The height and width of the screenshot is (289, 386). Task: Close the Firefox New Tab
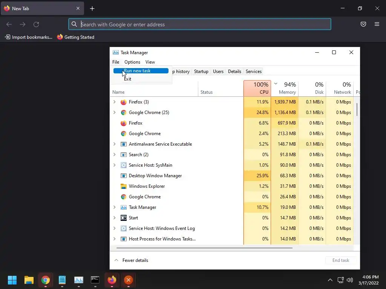pyautogui.click(x=78, y=8)
